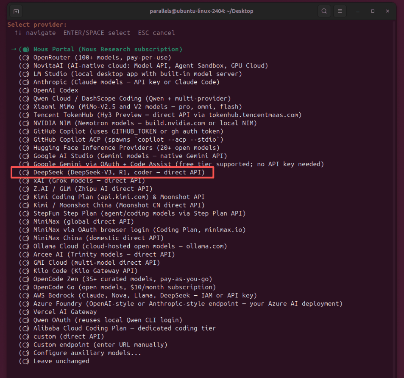The image size is (404, 378).
Task: Click 'Google AI Studio' provider text
Action: click(63, 156)
